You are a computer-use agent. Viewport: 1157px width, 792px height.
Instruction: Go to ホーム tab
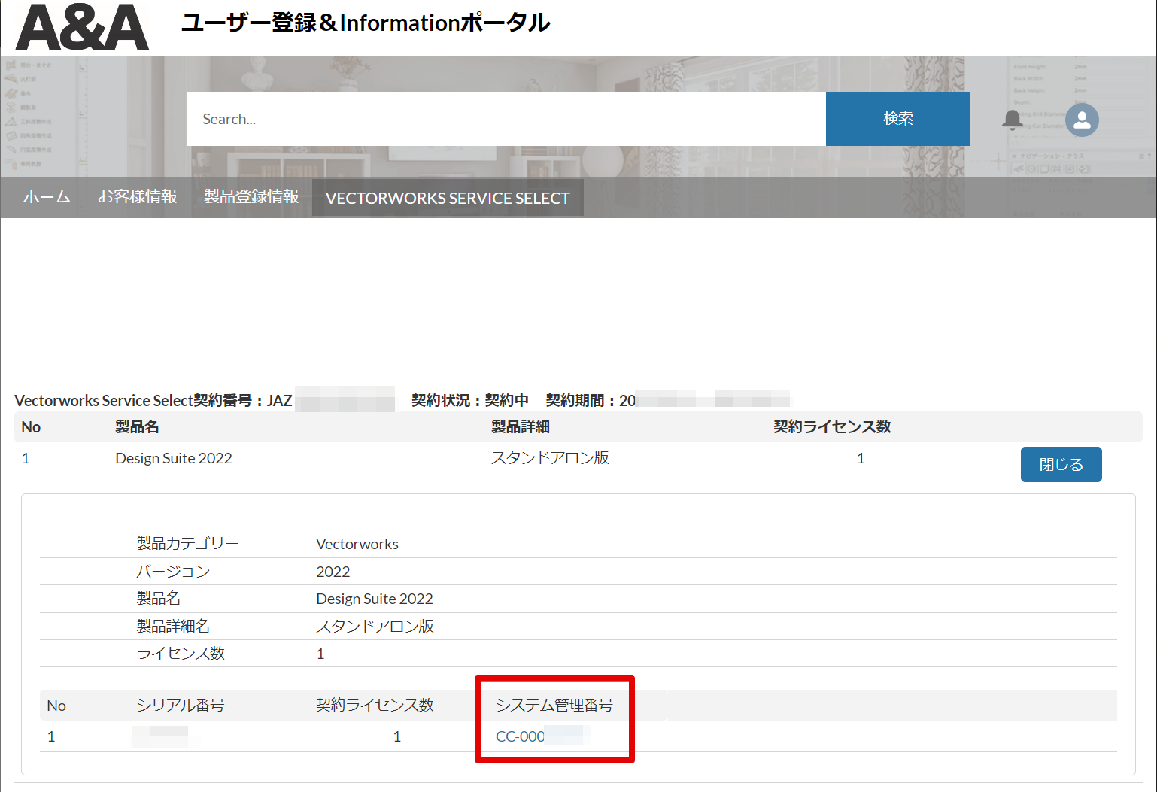click(x=47, y=197)
